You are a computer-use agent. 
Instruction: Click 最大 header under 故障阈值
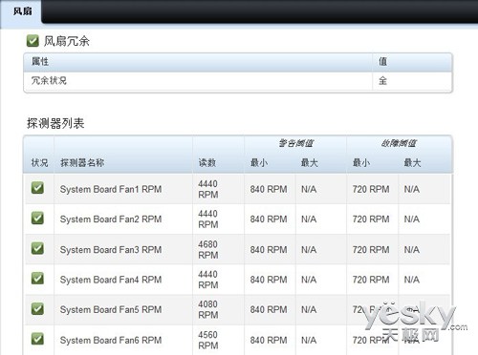point(412,163)
